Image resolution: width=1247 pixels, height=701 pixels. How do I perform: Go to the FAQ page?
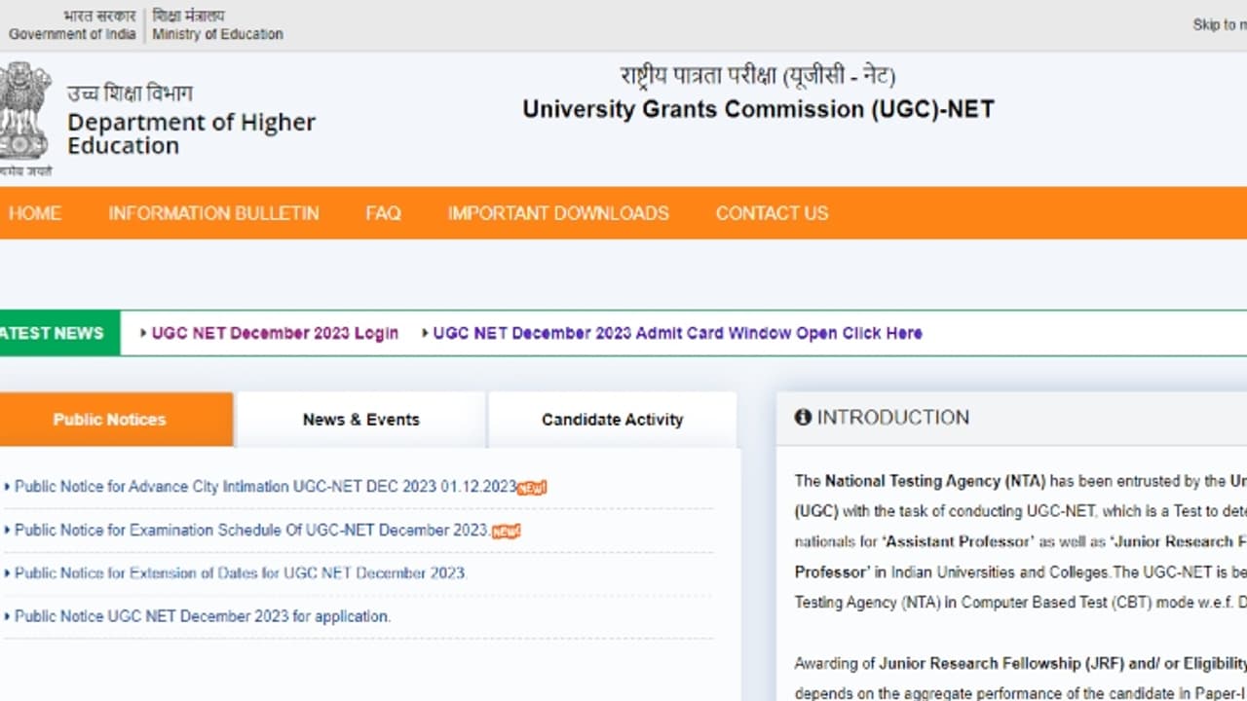(x=383, y=213)
